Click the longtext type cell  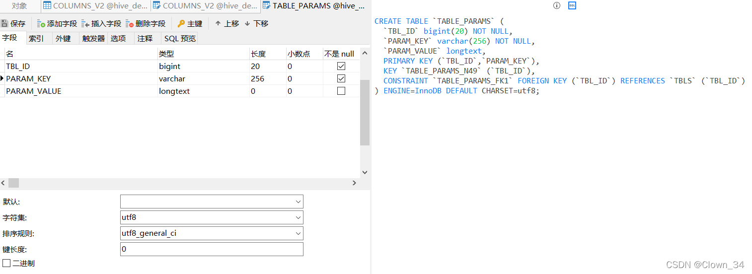click(x=203, y=91)
